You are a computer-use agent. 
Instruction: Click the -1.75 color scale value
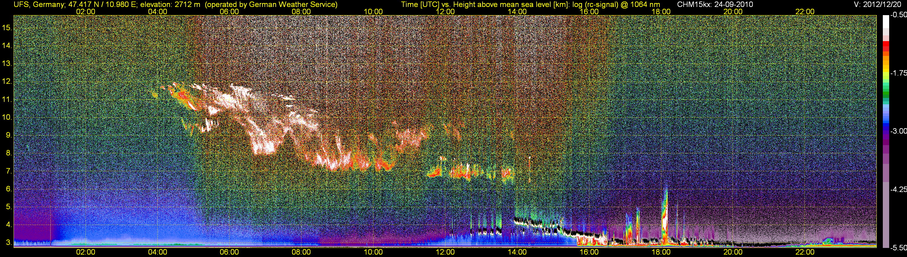[899, 73]
